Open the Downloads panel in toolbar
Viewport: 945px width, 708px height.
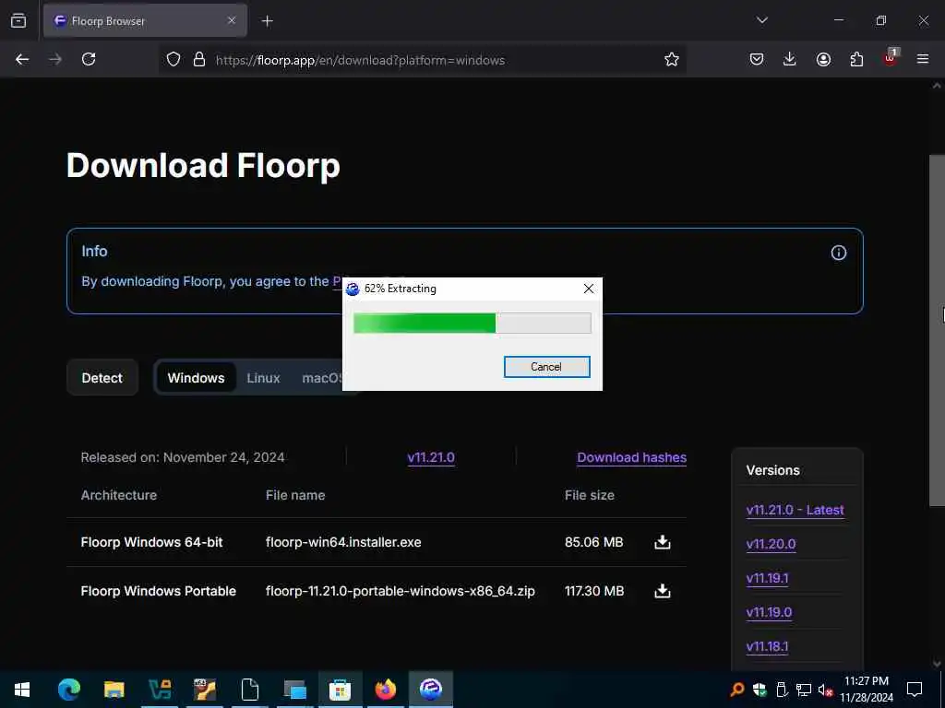(x=790, y=59)
